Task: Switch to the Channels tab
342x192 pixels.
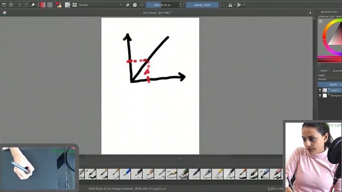Action: click(337, 70)
